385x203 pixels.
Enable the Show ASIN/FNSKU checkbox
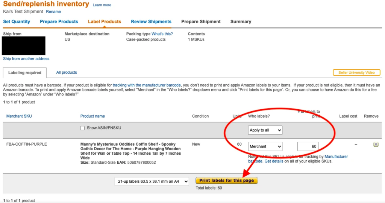click(x=82, y=128)
